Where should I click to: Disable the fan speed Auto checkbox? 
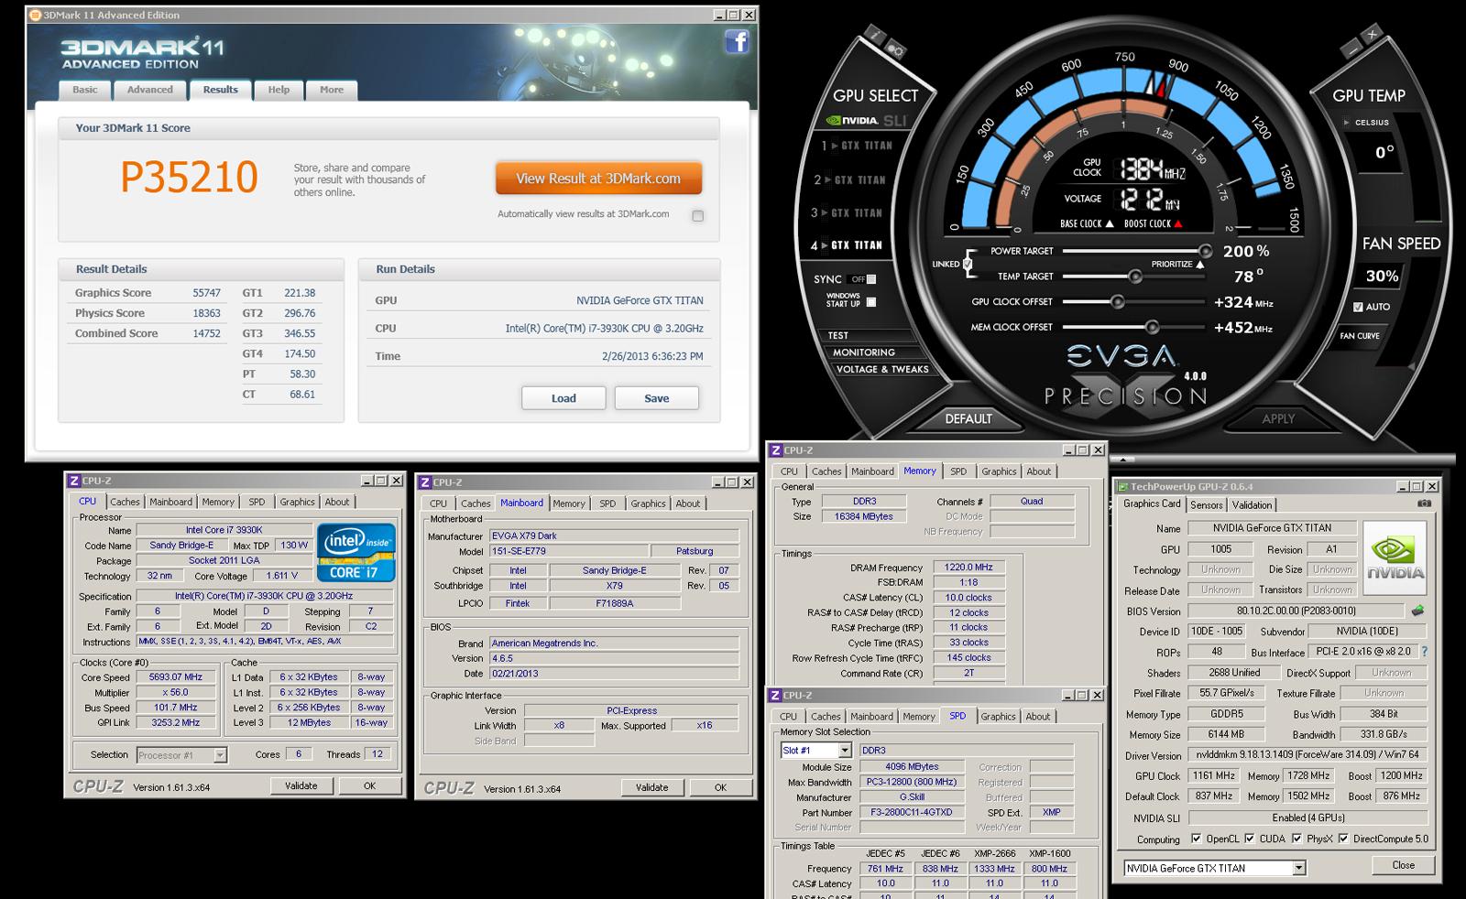1358,307
